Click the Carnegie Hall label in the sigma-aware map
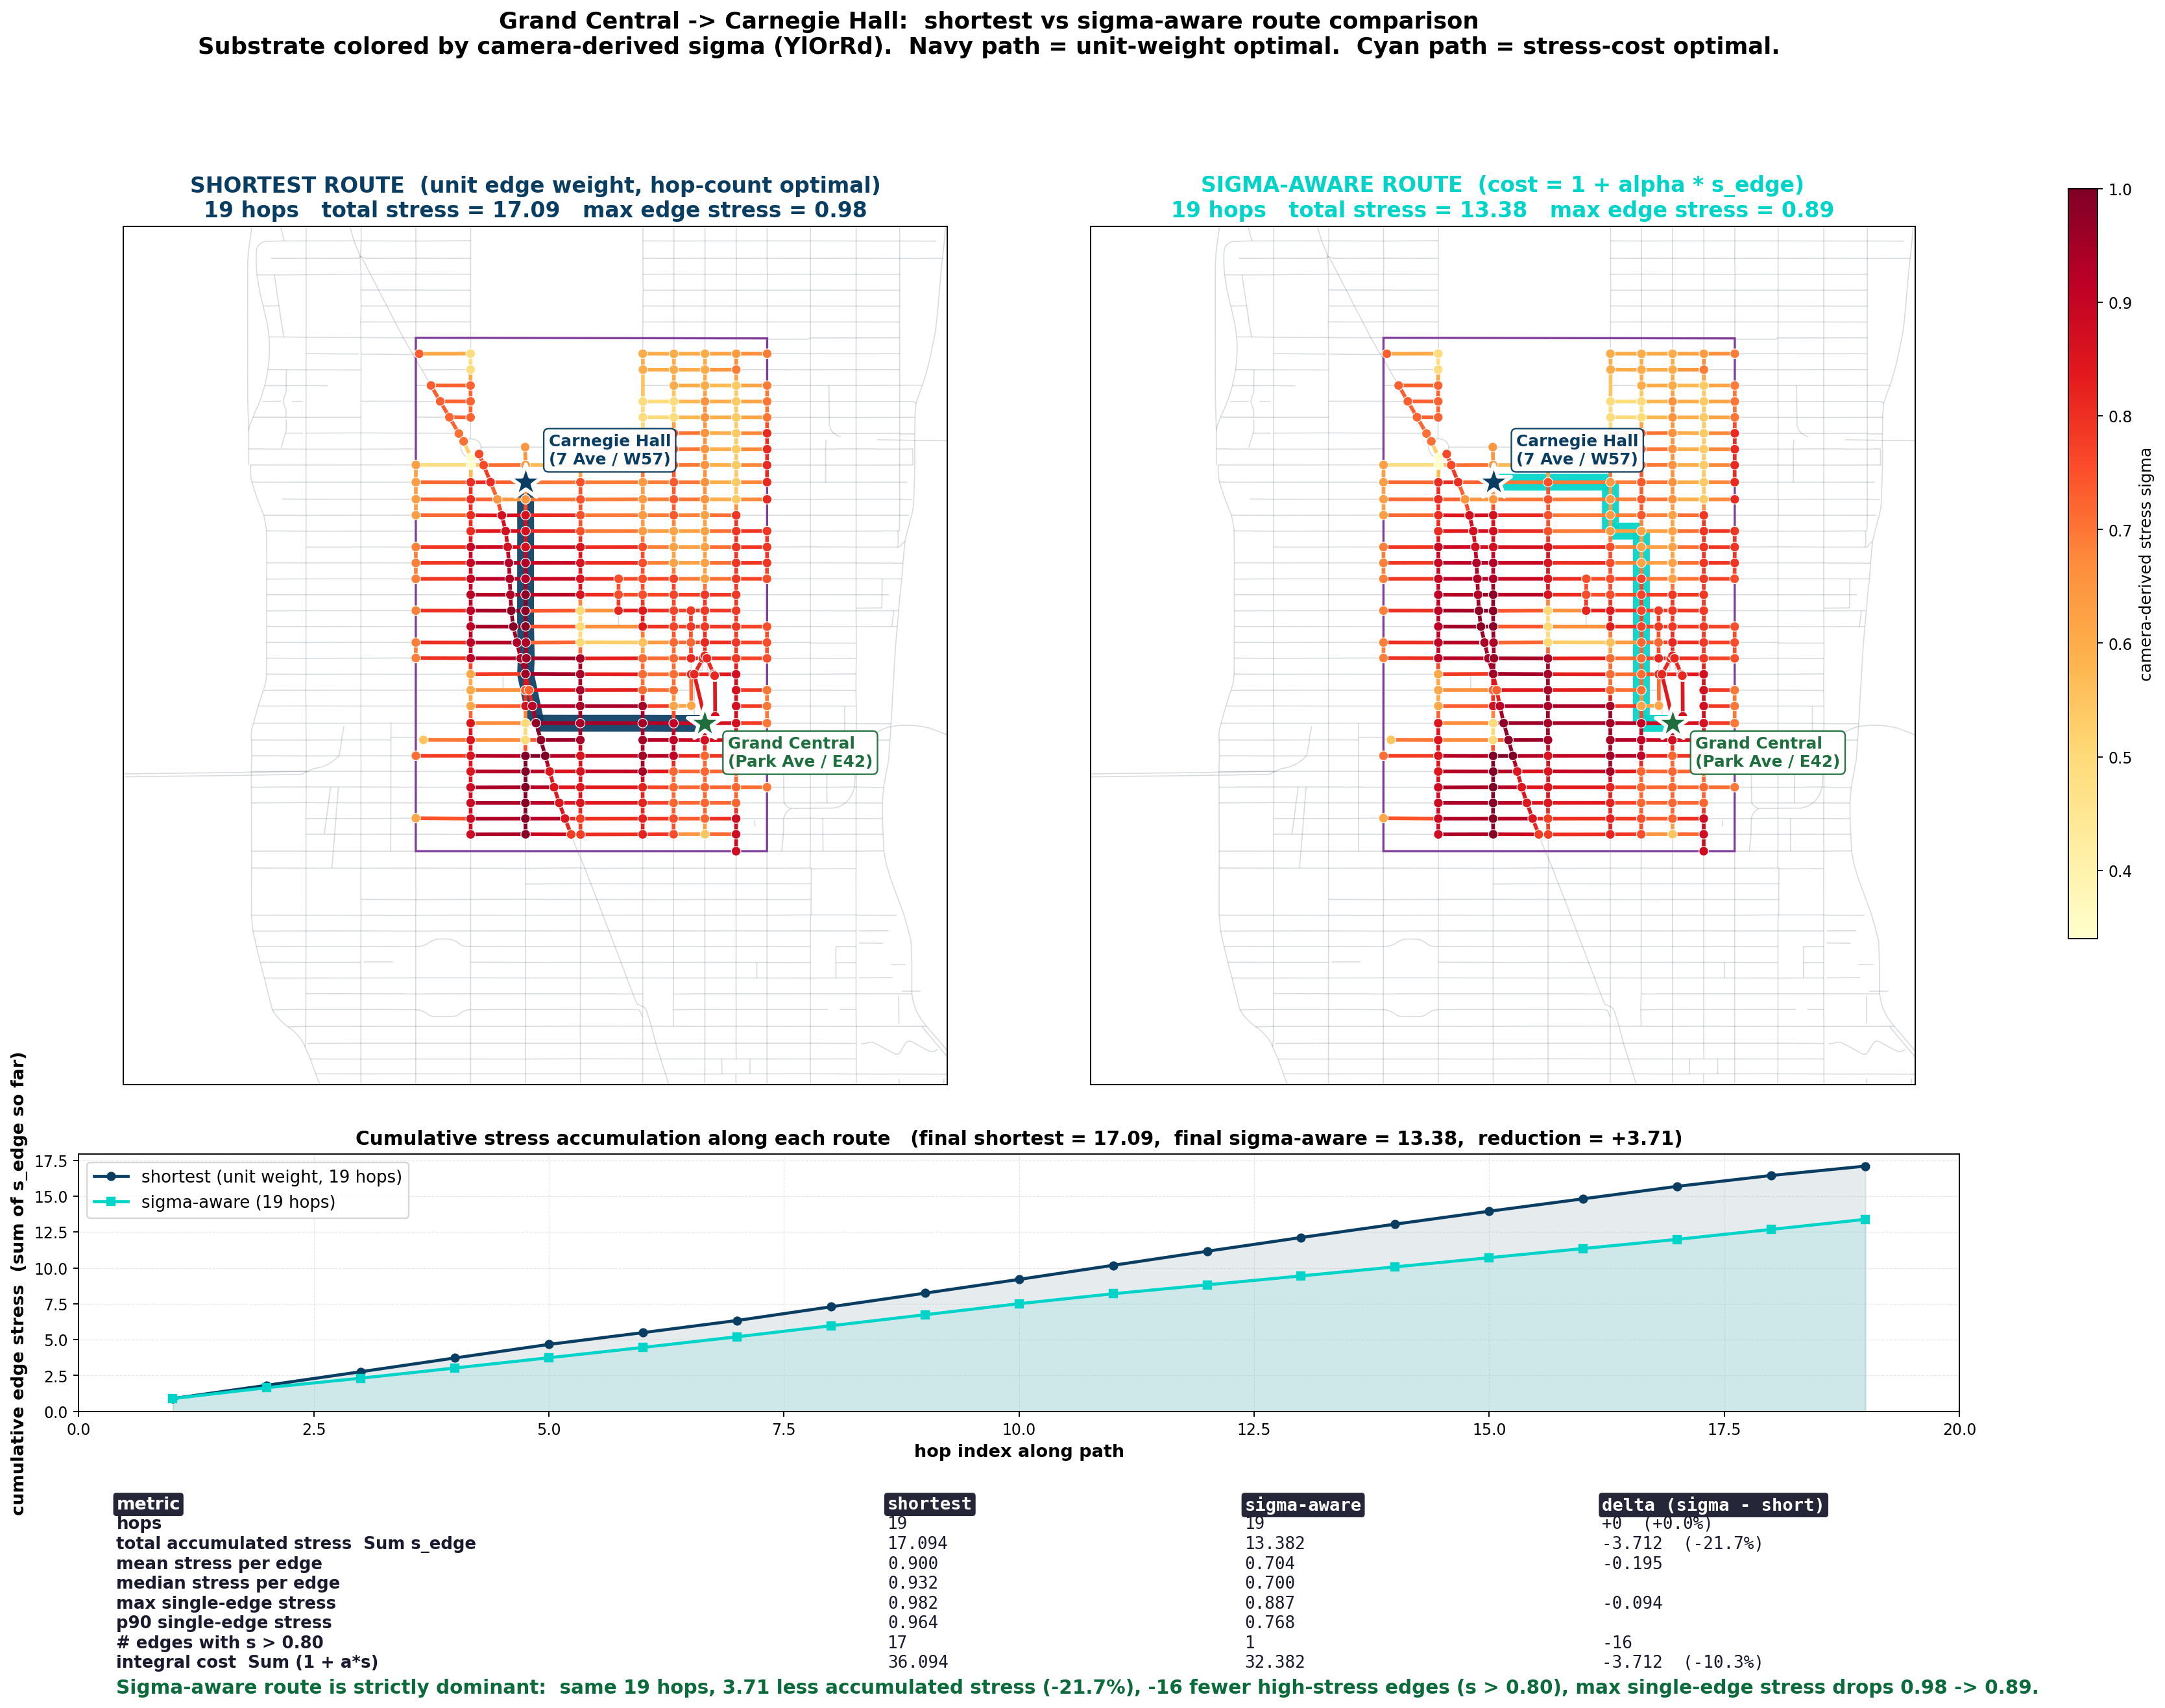Viewport: 2165px width, 1708px height. [x=1576, y=450]
